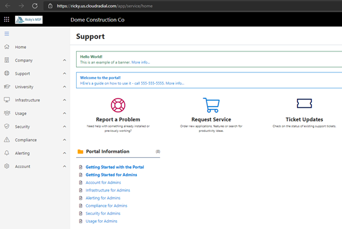Click the blue shopping cart icon
Viewport: 342px width, 229px height.
tap(212, 105)
